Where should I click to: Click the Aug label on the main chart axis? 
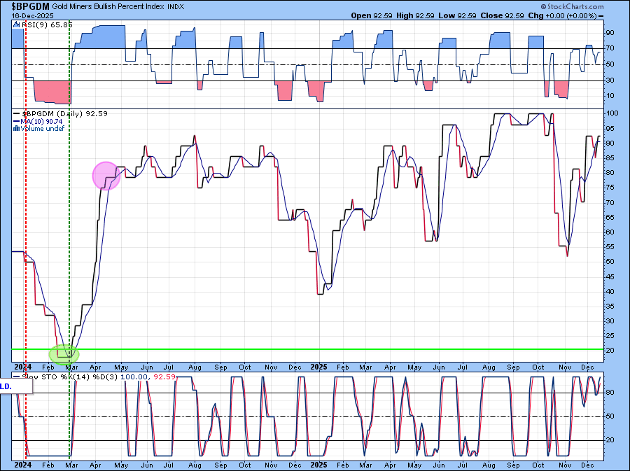[195, 367]
